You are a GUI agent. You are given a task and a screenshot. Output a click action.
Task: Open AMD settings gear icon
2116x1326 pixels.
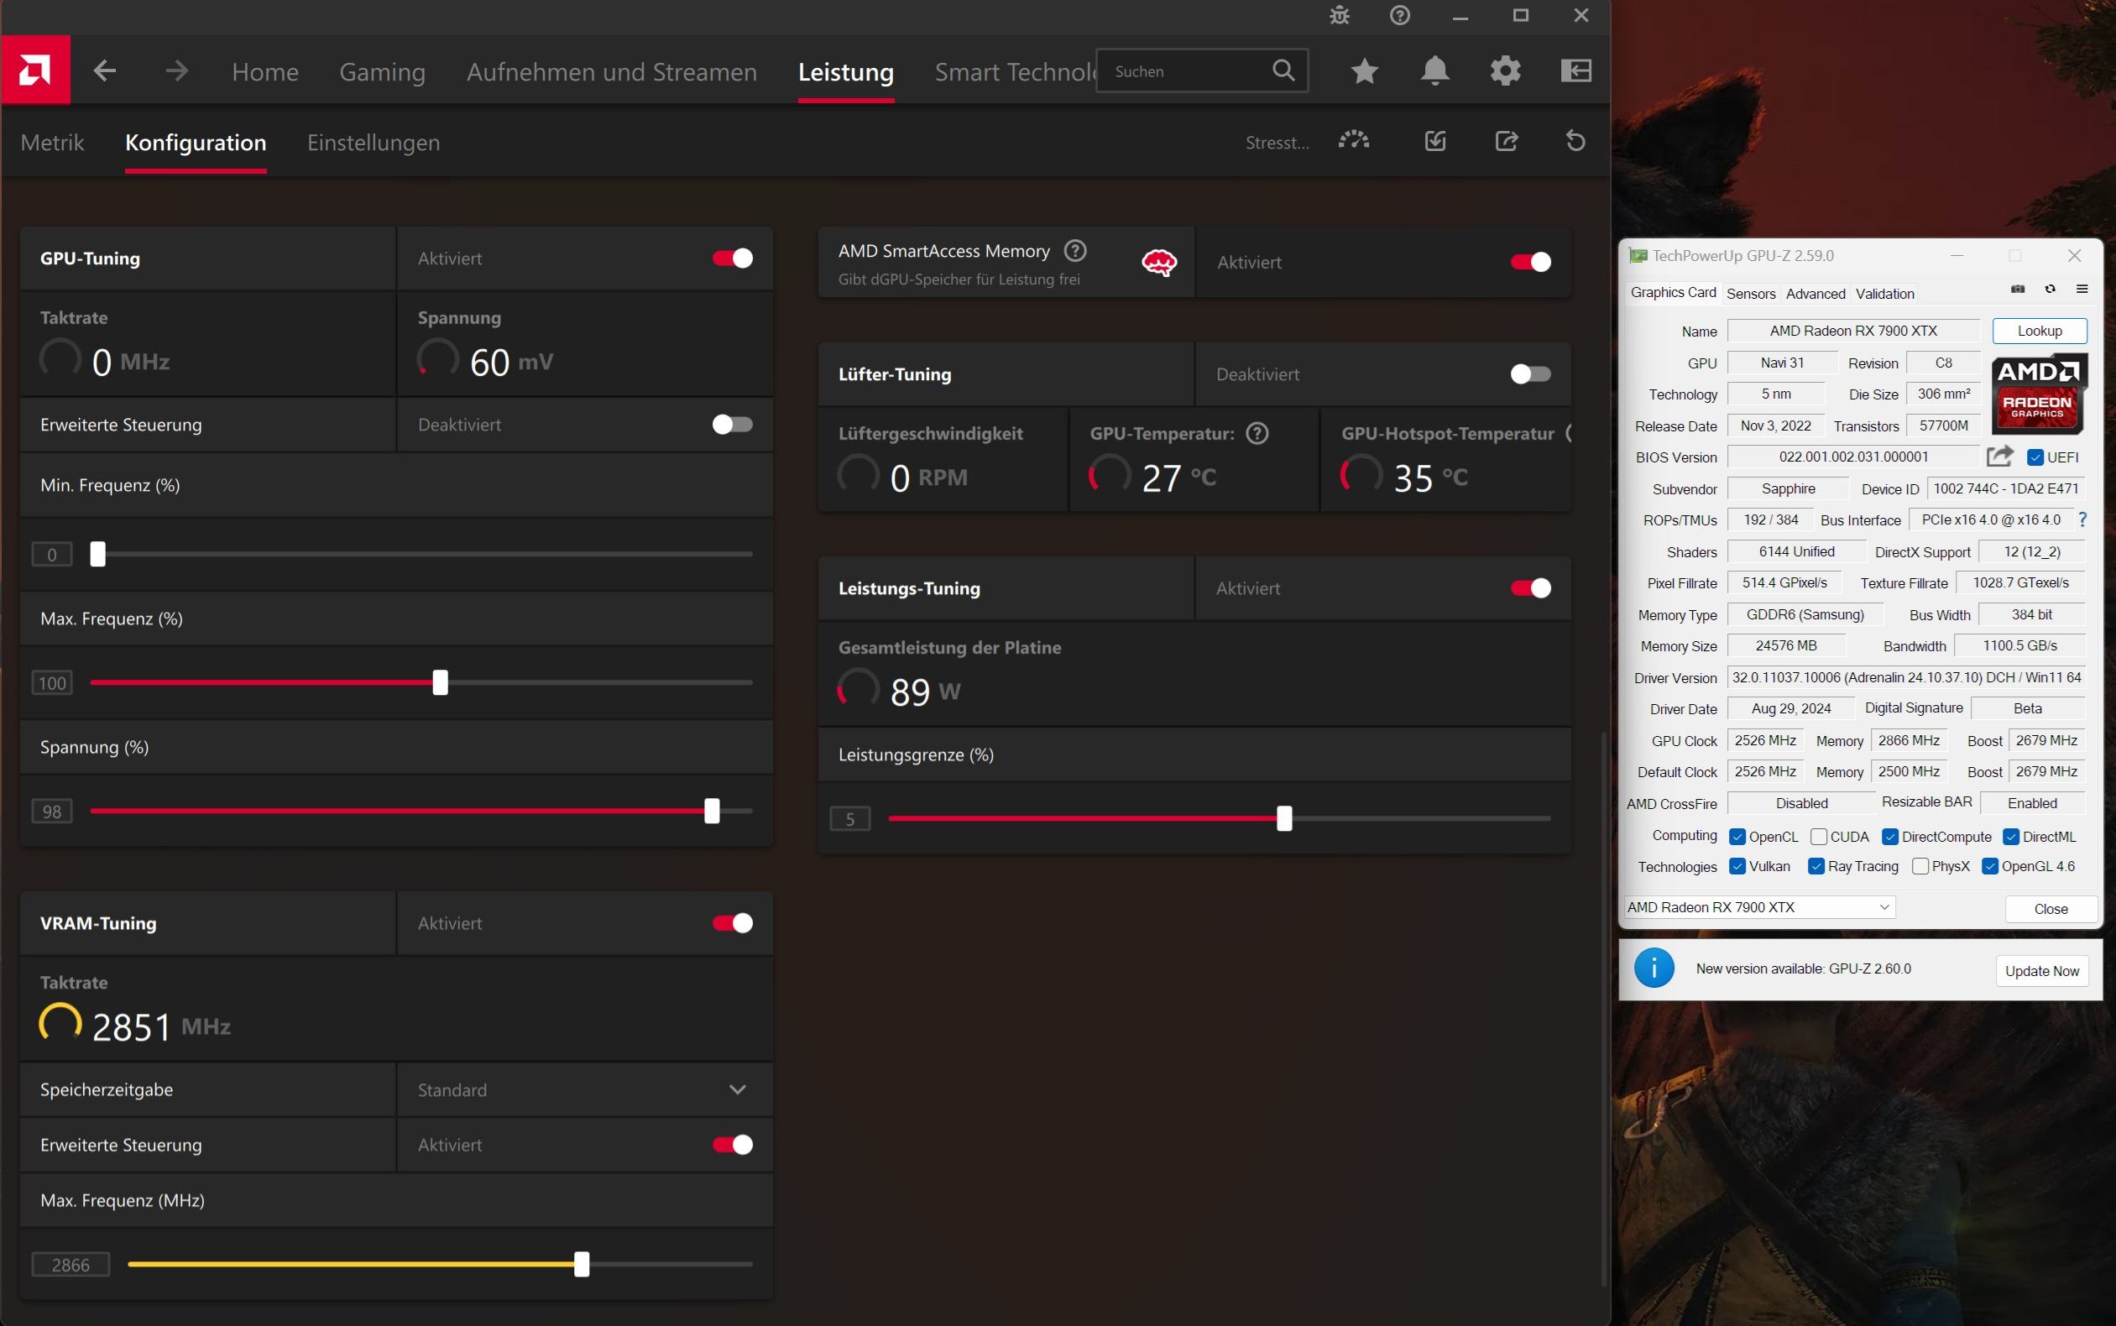tap(1505, 71)
